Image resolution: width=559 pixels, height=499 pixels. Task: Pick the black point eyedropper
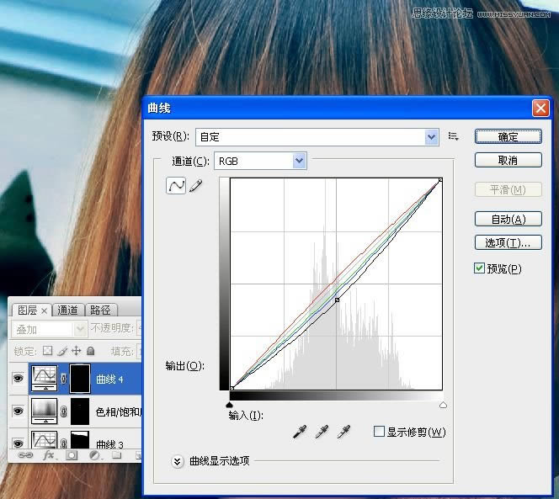tap(299, 432)
